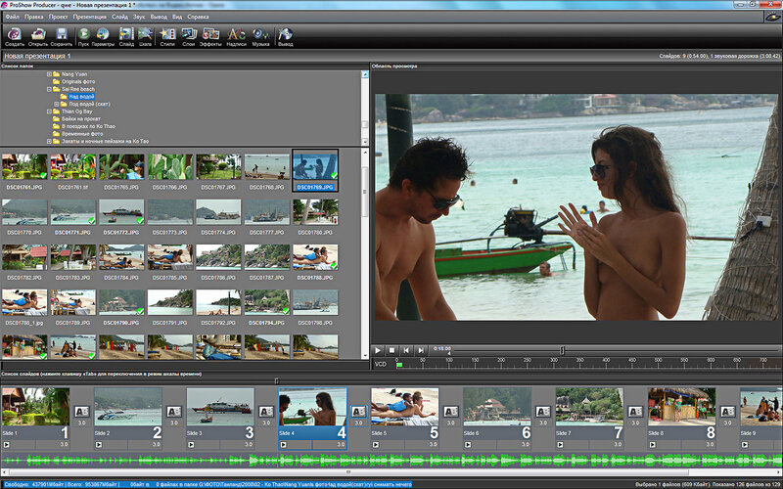The width and height of the screenshot is (783, 489).
Task: Click the transition icon after Slide 5
Action: [451, 412]
